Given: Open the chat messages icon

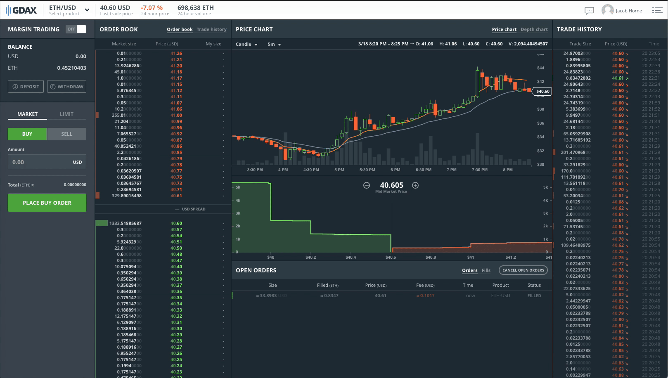Looking at the screenshot, I should pyautogui.click(x=589, y=11).
